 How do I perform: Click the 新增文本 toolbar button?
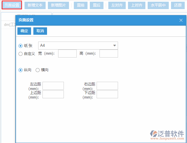[x=35, y=5]
